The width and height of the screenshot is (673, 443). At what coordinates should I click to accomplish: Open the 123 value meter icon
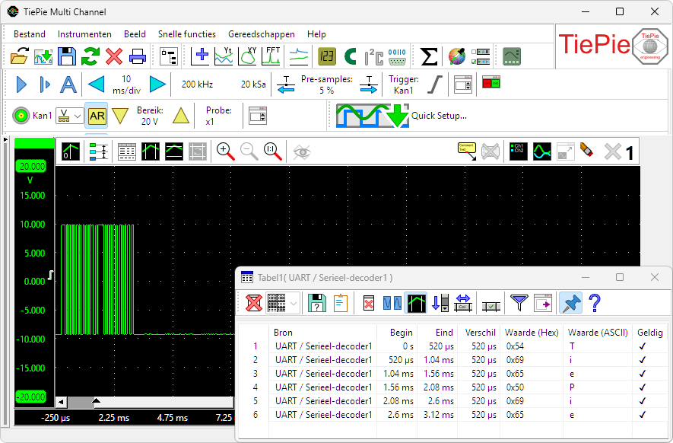tap(327, 56)
